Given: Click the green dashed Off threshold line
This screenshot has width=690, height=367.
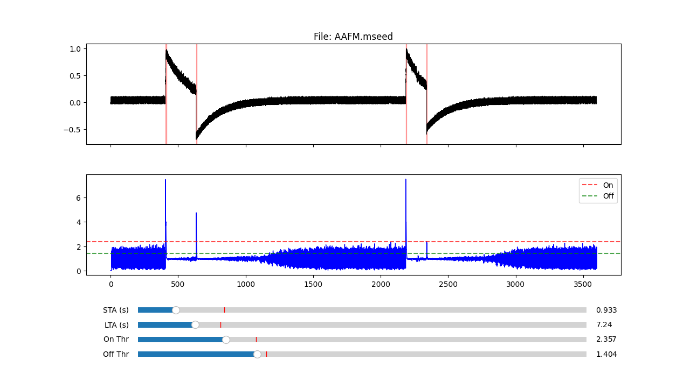Looking at the screenshot, I should 485,253.
